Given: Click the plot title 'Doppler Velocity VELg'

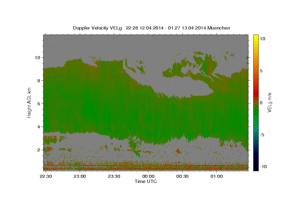Looking at the screenshot, I should tap(98, 28).
